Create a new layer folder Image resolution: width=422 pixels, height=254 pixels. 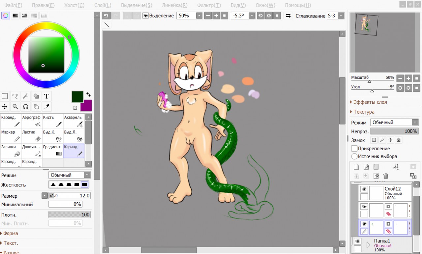[376, 167]
